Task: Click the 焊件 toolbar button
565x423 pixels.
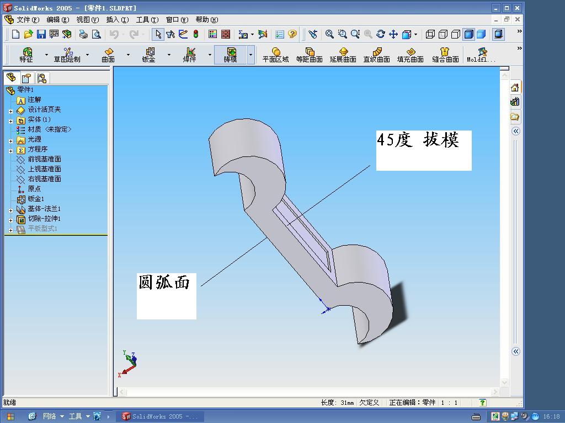Action: click(x=190, y=55)
